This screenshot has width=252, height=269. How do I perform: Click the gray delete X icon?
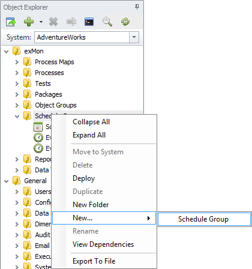[x=53, y=22]
